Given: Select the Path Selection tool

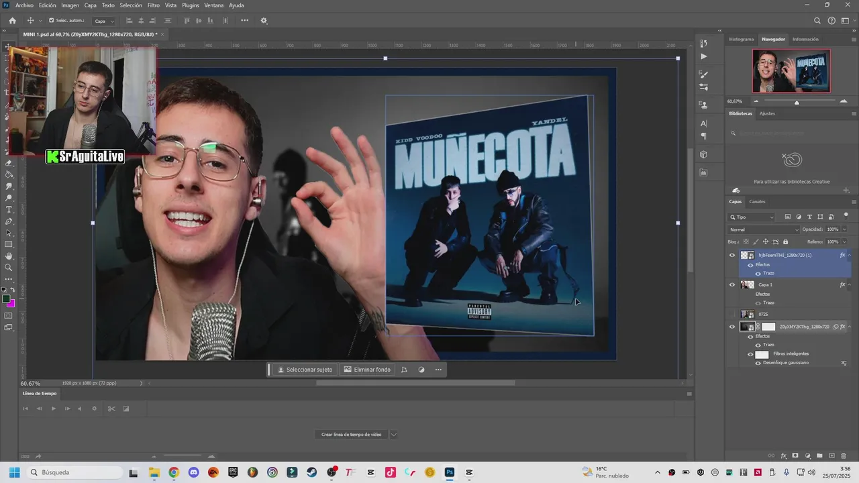Looking at the screenshot, I should click(x=9, y=233).
